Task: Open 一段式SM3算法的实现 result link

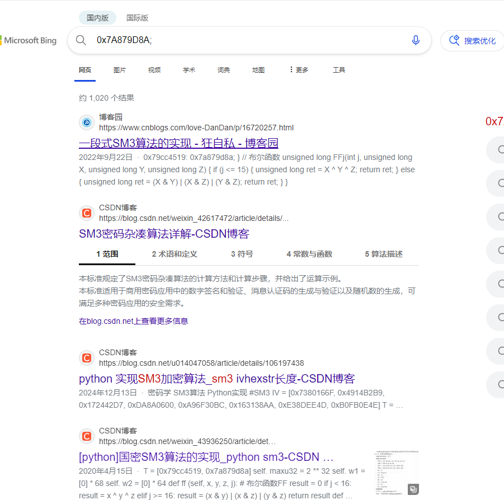Action: pos(178,143)
